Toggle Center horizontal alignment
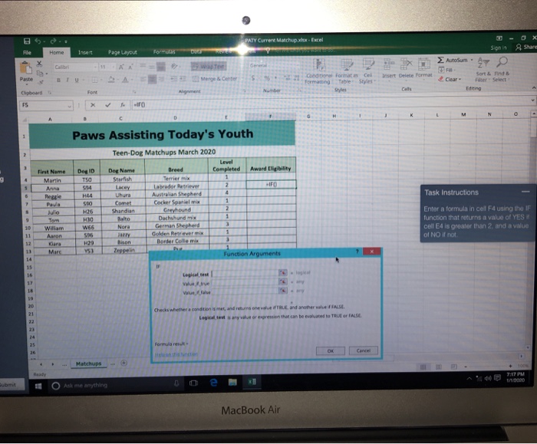 point(153,80)
